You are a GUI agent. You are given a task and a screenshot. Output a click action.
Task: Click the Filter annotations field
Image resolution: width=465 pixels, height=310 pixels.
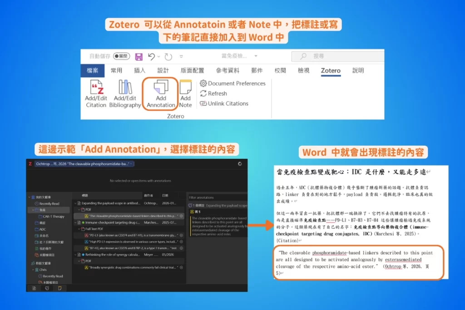(x=218, y=197)
